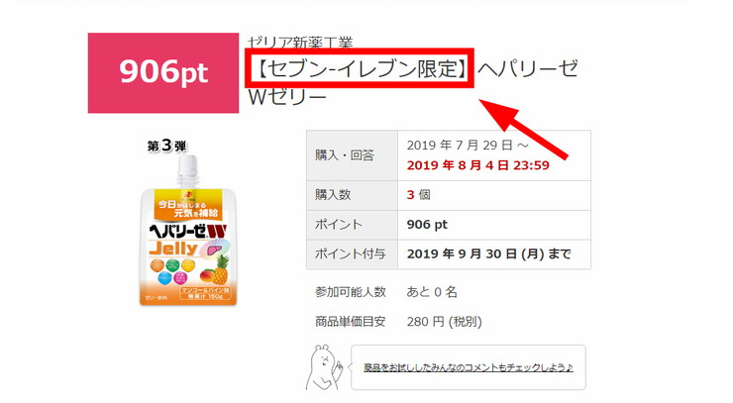Click the 購入数 row label
This screenshot has height=403, width=733.
pos(352,195)
